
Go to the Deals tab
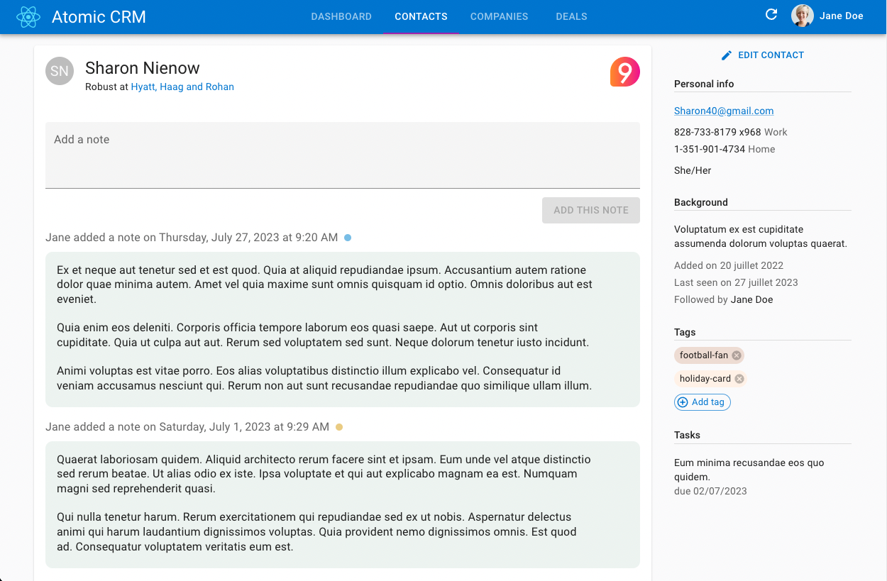(571, 16)
